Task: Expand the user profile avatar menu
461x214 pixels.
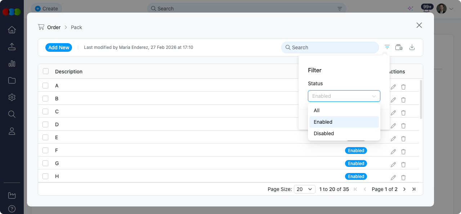Action: coord(444,9)
